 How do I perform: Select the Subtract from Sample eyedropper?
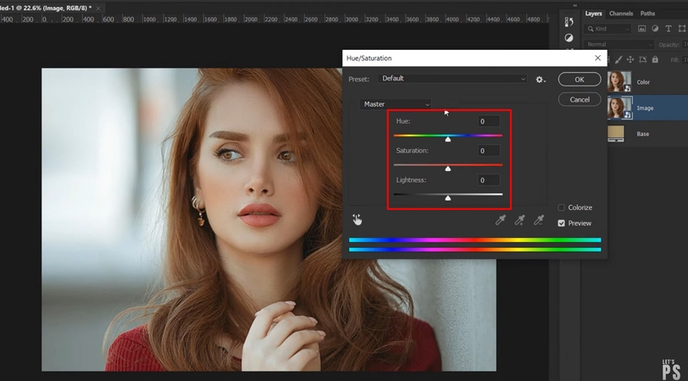coord(539,220)
